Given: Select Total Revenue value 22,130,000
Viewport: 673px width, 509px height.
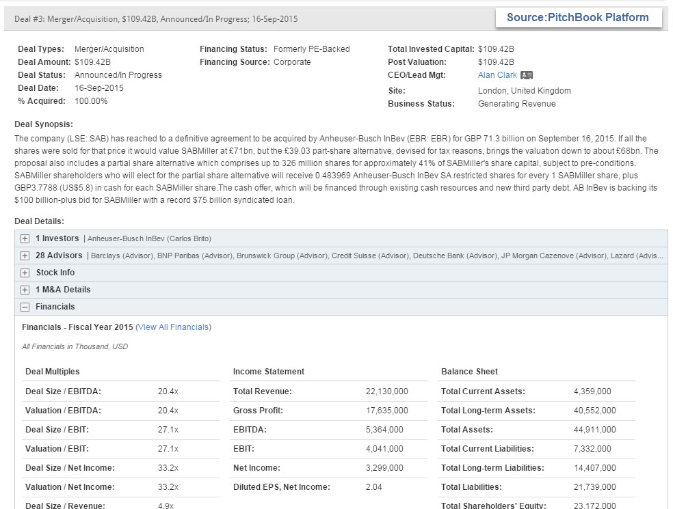Looking at the screenshot, I should (386, 391).
